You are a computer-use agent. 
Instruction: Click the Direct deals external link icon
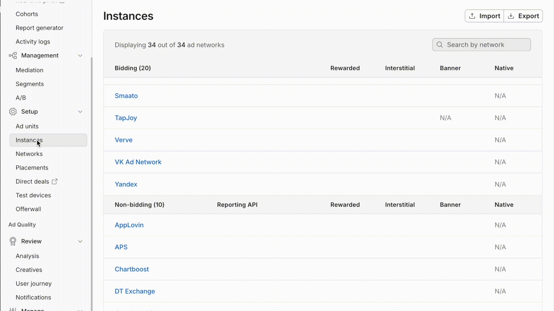pos(55,182)
